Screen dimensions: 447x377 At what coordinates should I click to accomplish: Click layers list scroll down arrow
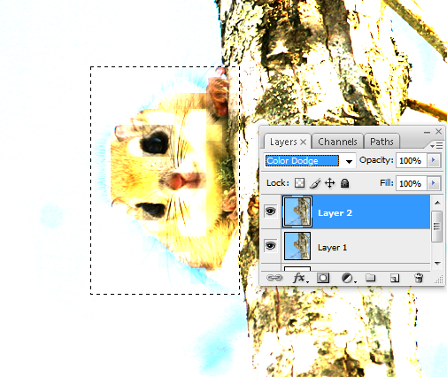(437, 263)
